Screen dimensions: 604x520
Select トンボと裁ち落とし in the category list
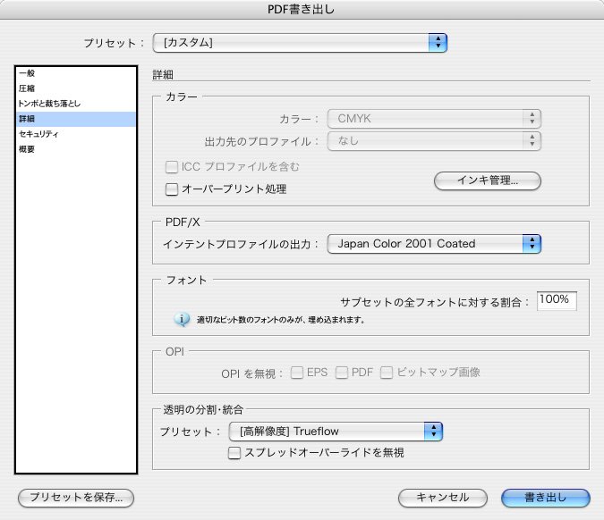click(76, 104)
